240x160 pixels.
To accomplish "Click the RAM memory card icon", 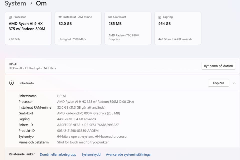I will click(60, 17).
